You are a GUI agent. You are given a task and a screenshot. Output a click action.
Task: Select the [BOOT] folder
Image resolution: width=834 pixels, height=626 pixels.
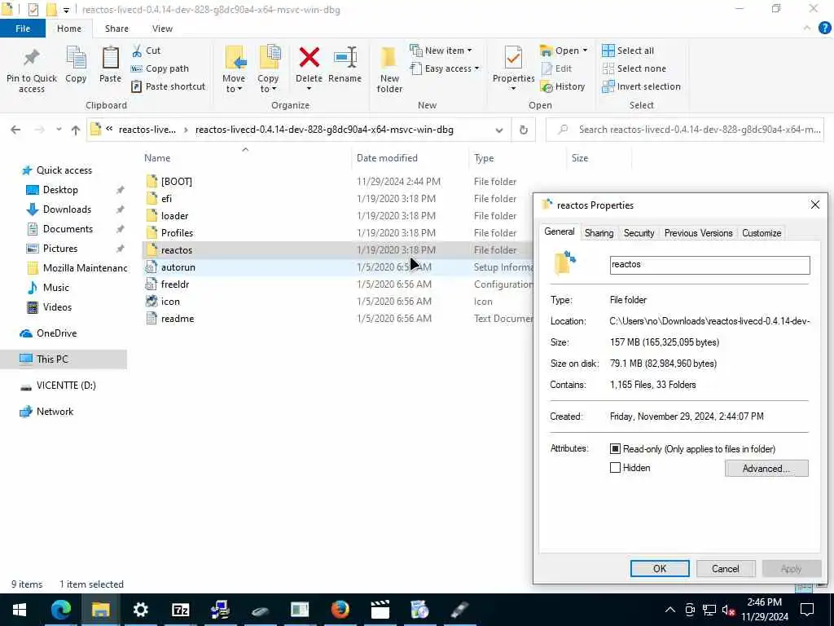[176, 182]
